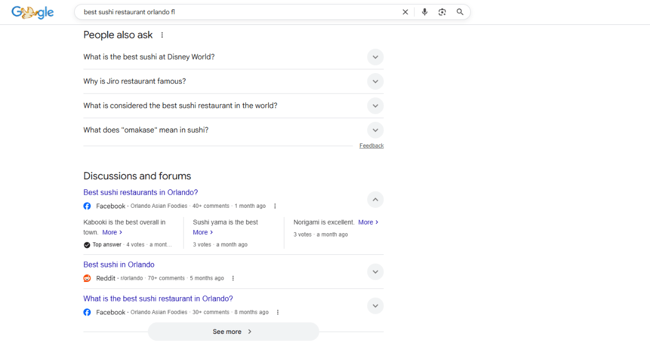Expand 'Why is Jiro restaurant famous?'
Screen dimensions: 650x355
click(x=375, y=81)
